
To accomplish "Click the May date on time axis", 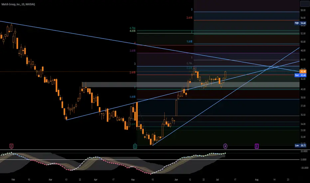I will pos(133,180).
